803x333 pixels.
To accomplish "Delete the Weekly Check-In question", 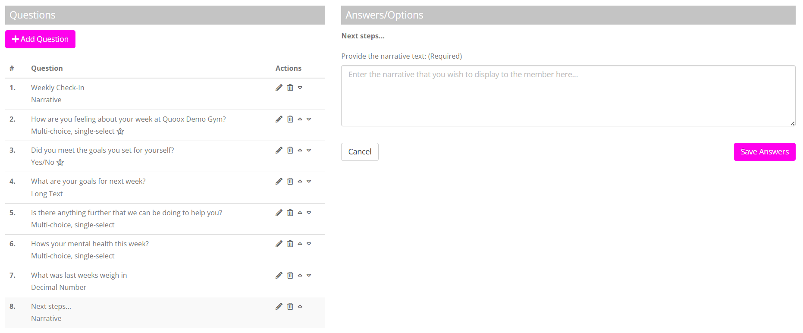I will click(290, 88).
